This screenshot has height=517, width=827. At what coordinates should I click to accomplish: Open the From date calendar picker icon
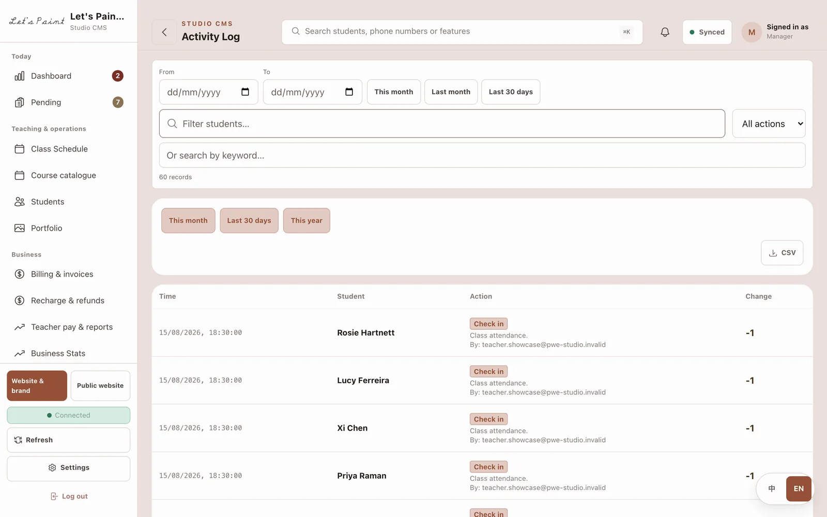click(x=245, y=92)
